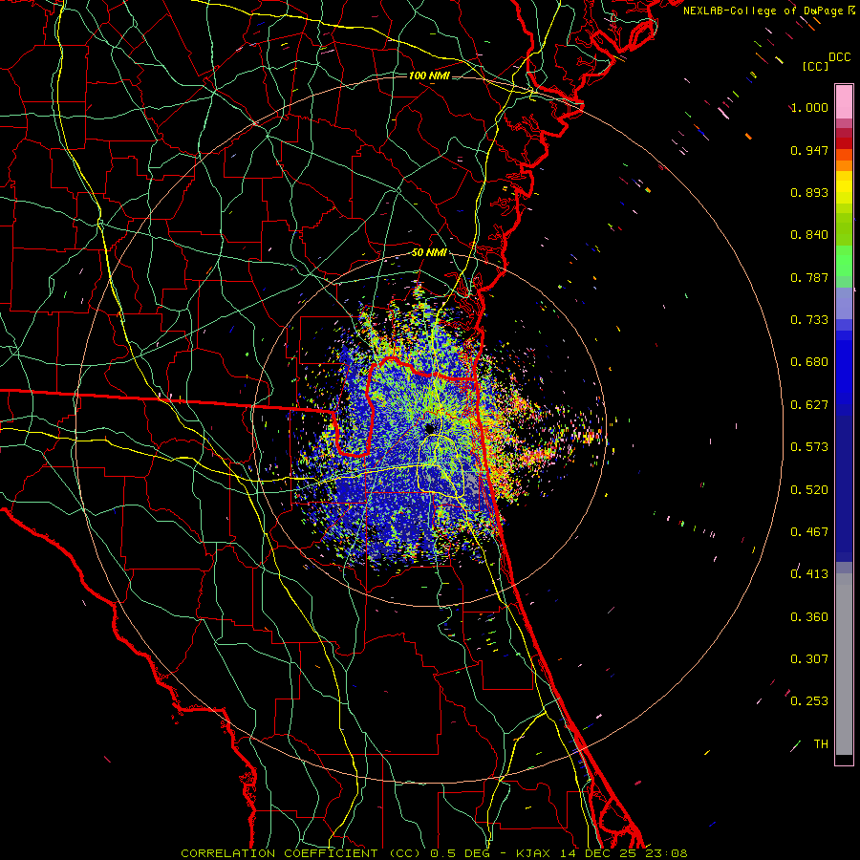Pick the orange swatch on the color bar
860x860 pixels.
844,165
